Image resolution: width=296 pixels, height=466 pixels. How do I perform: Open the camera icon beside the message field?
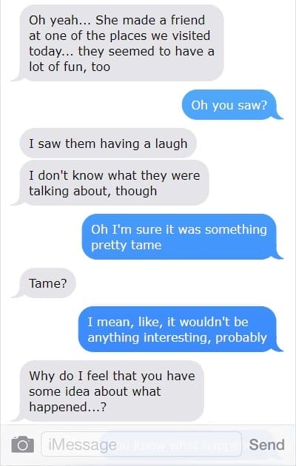coord(23,445)
